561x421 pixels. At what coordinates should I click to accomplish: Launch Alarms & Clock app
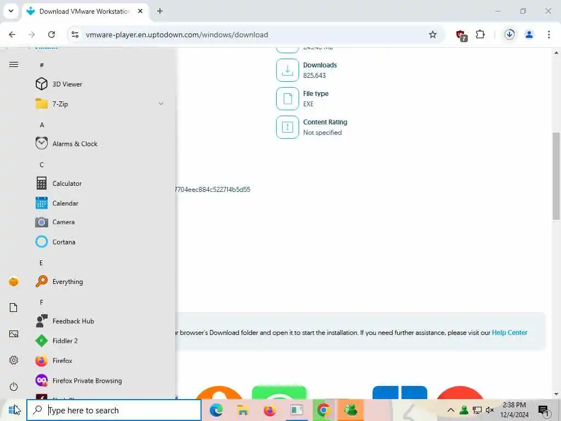pyautogui.click(x=100, y=144)
